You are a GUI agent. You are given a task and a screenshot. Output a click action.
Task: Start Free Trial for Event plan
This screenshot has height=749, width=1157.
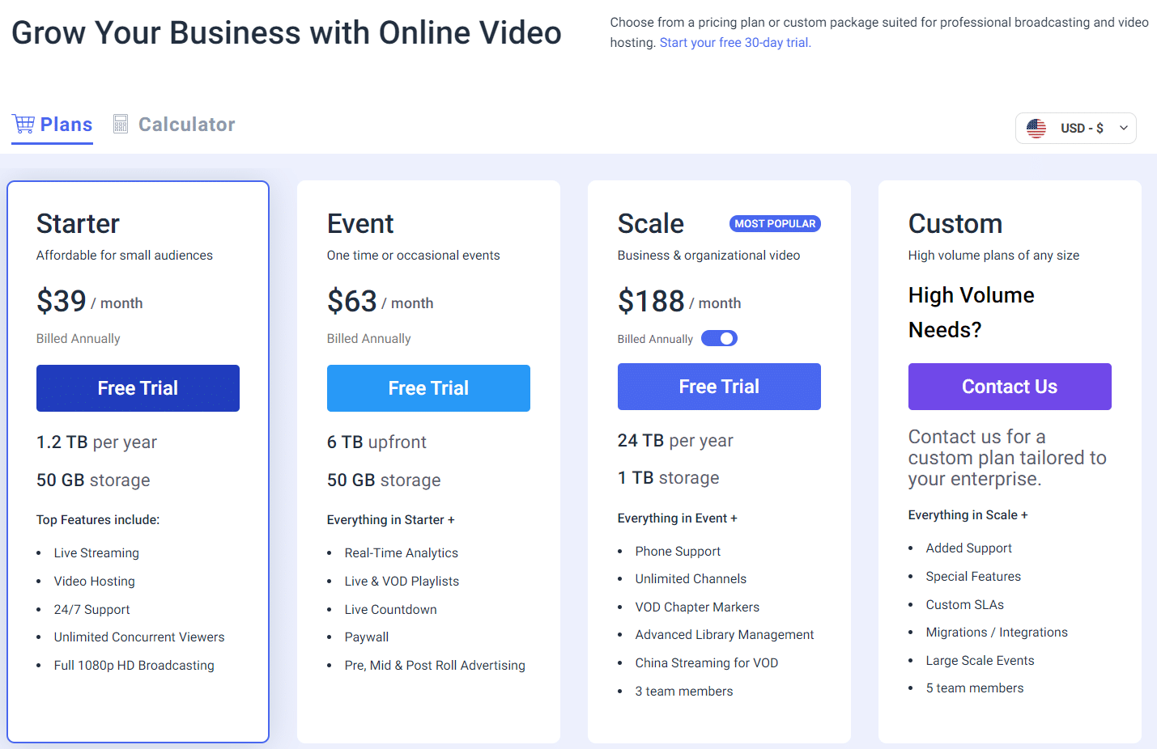tap(428, 388)
